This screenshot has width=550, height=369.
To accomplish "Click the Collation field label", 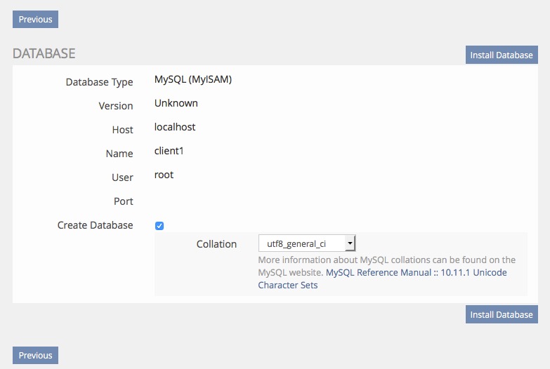I will (x=216, y=244).
